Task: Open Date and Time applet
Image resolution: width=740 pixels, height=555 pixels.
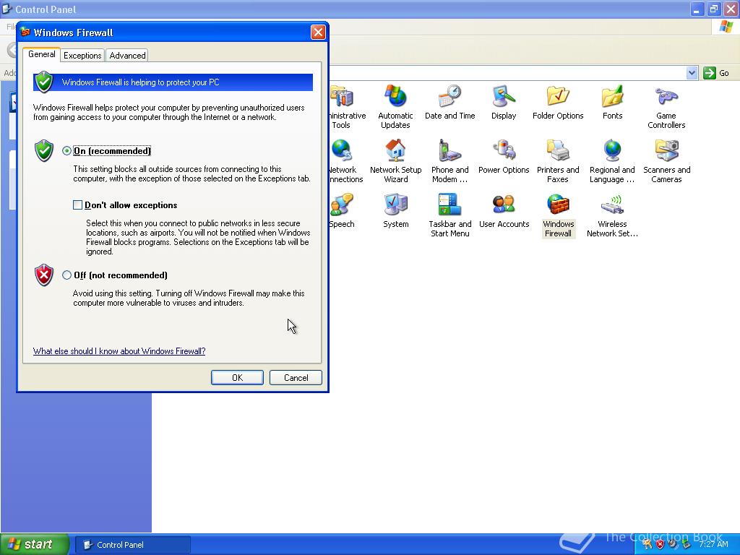Action: tap(449, 103)
